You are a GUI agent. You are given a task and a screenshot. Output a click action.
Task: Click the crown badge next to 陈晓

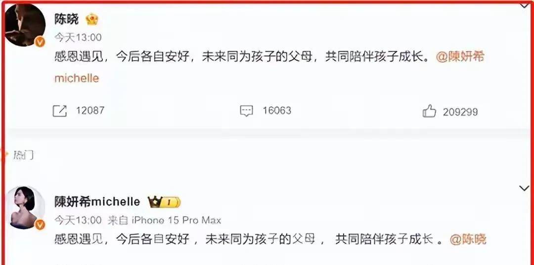(92, 19)
